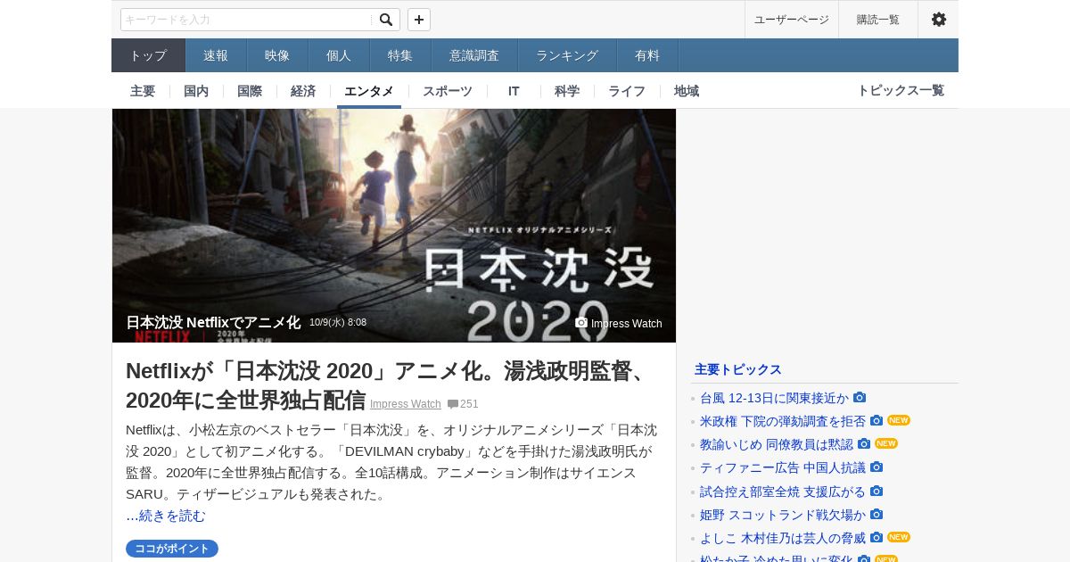
Task: Open topic 試合控え部室全焼 支援広がる
Action: tap(783, 492)
